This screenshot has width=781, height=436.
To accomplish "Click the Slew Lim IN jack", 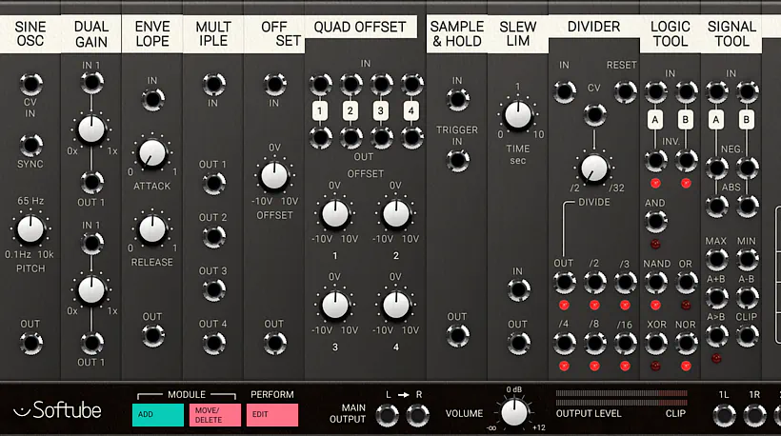I will click(518, 289).
